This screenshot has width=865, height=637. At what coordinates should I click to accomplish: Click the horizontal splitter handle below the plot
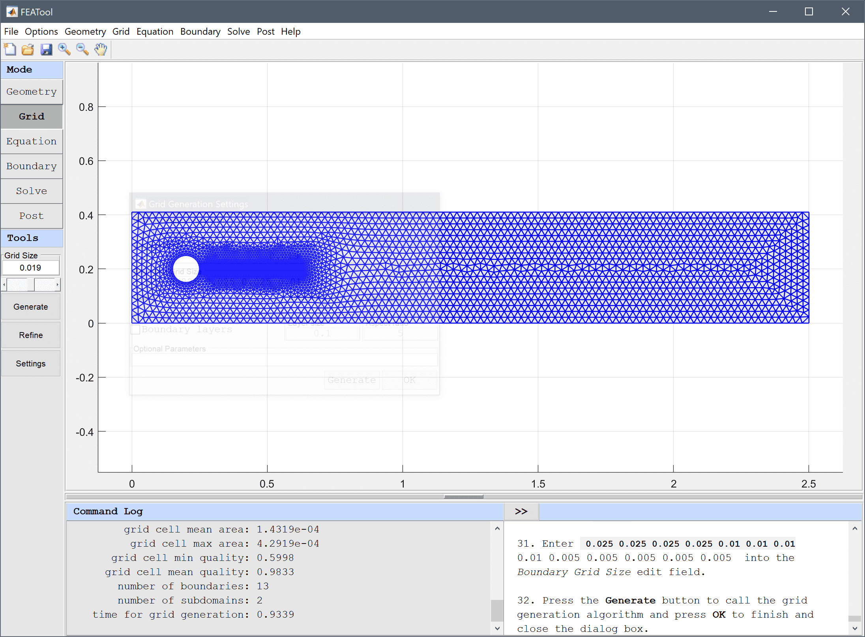pyautogui.click(x=464, y=497)
